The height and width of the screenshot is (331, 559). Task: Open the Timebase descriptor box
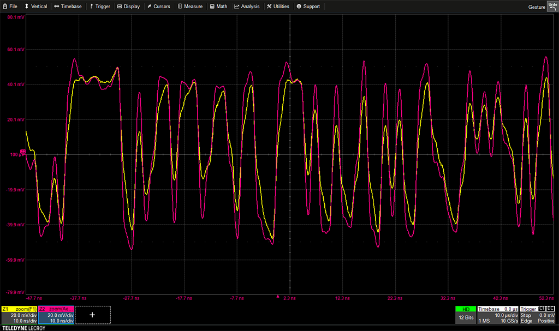[x=497, y=315]
